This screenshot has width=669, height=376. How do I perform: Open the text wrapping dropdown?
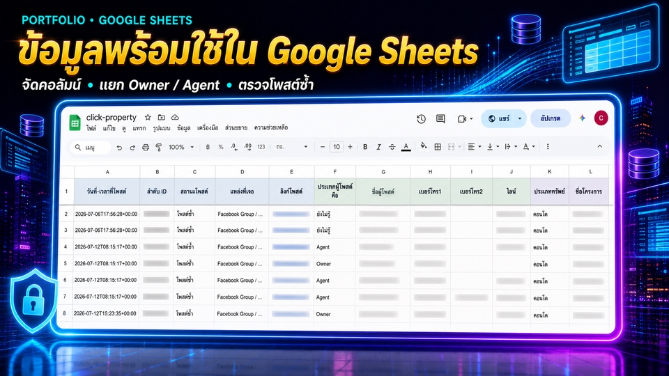click(x=510, y=147)
